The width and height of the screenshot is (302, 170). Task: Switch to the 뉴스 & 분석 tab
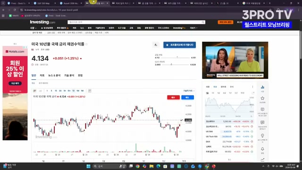pyautogui.click(x=54, y=76)
